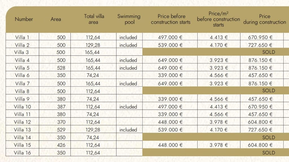
Task: Select the Villa 1 row label
Action: pyautogui.click(x=22, y=37)
